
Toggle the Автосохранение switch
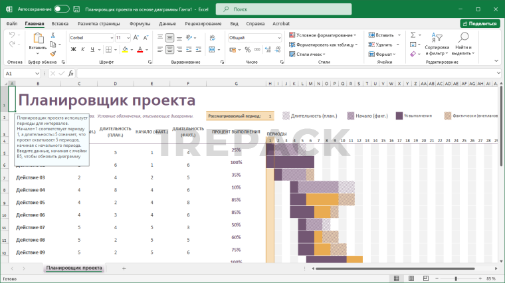61,9
